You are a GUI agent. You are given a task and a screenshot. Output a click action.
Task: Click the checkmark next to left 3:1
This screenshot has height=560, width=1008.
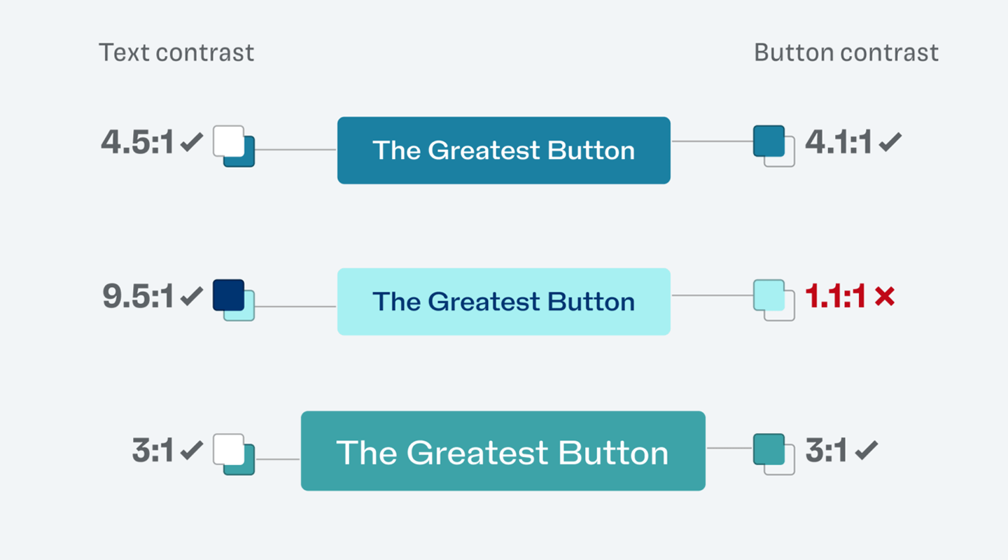pos(191,450)
